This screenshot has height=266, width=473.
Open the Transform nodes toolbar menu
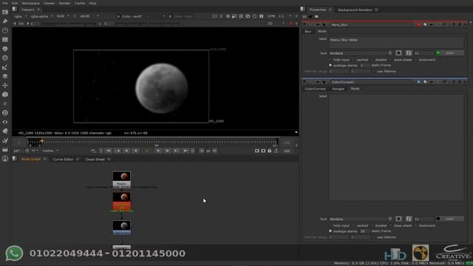tap(5, 86)
